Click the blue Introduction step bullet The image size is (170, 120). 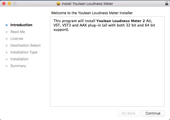tap(7, 25)
